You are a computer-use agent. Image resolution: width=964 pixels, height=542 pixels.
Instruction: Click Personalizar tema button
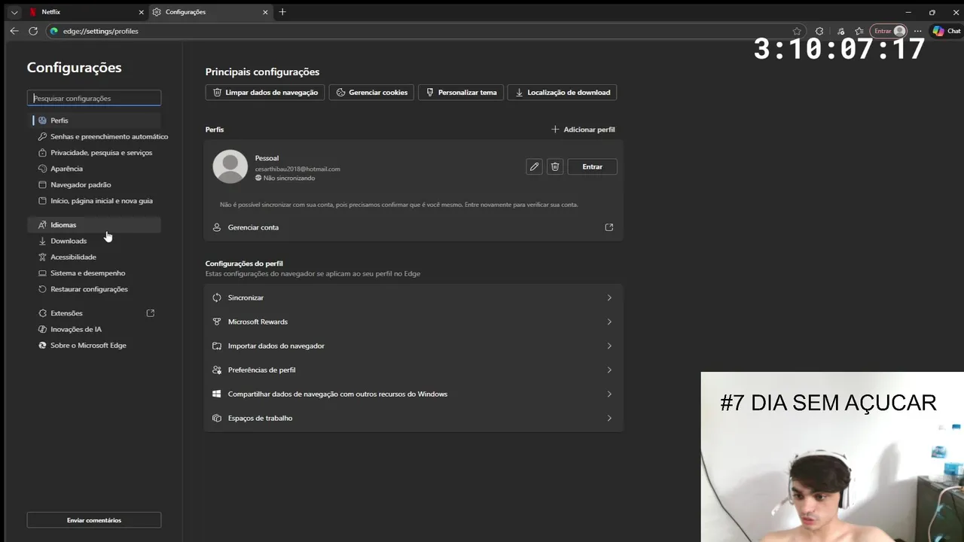(461, 93)
